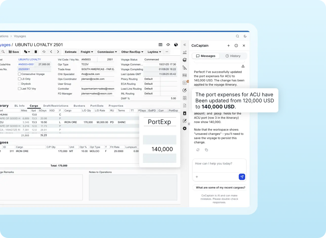
Task: Open the table layout icon in the sidebar
Action: pyautogui.click(x=185, y=75)
